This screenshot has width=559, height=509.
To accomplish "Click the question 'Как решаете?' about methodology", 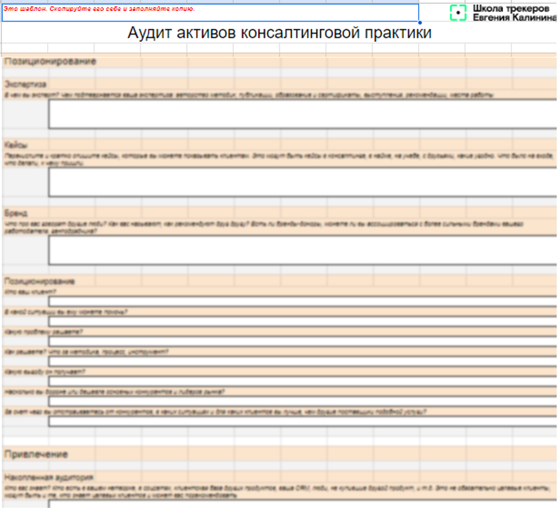I will click(86, 352).
